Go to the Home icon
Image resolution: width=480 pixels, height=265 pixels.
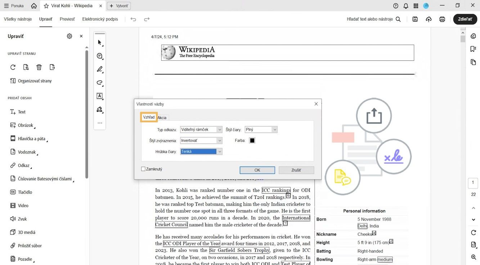[34, 6]
